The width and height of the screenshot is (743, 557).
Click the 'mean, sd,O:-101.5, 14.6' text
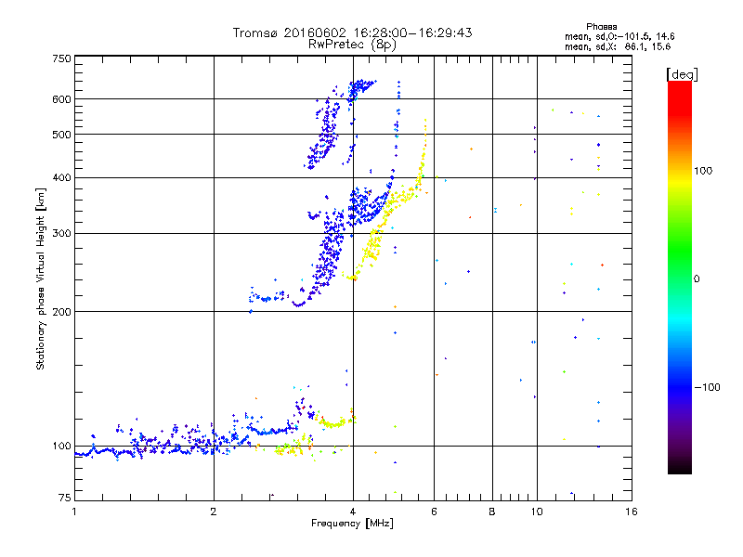(619, 36)
